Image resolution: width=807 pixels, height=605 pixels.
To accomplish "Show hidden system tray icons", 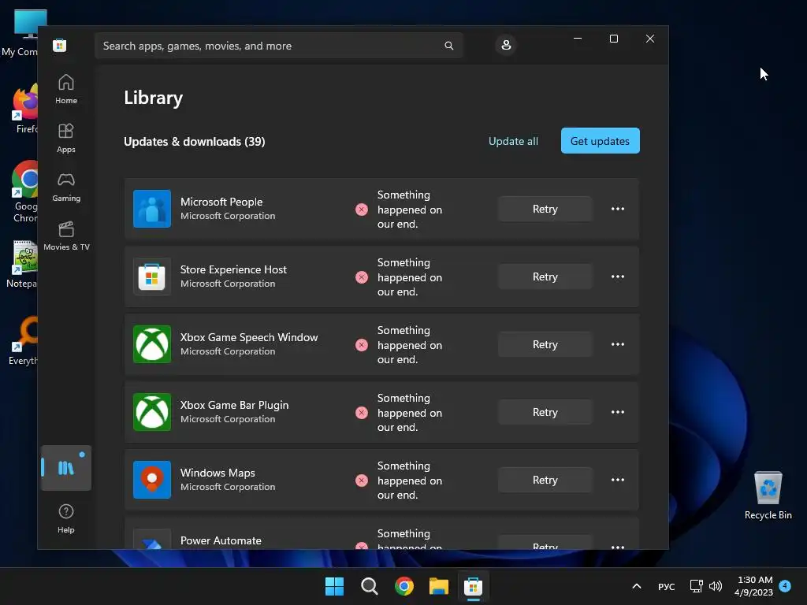I will (637, 586).
